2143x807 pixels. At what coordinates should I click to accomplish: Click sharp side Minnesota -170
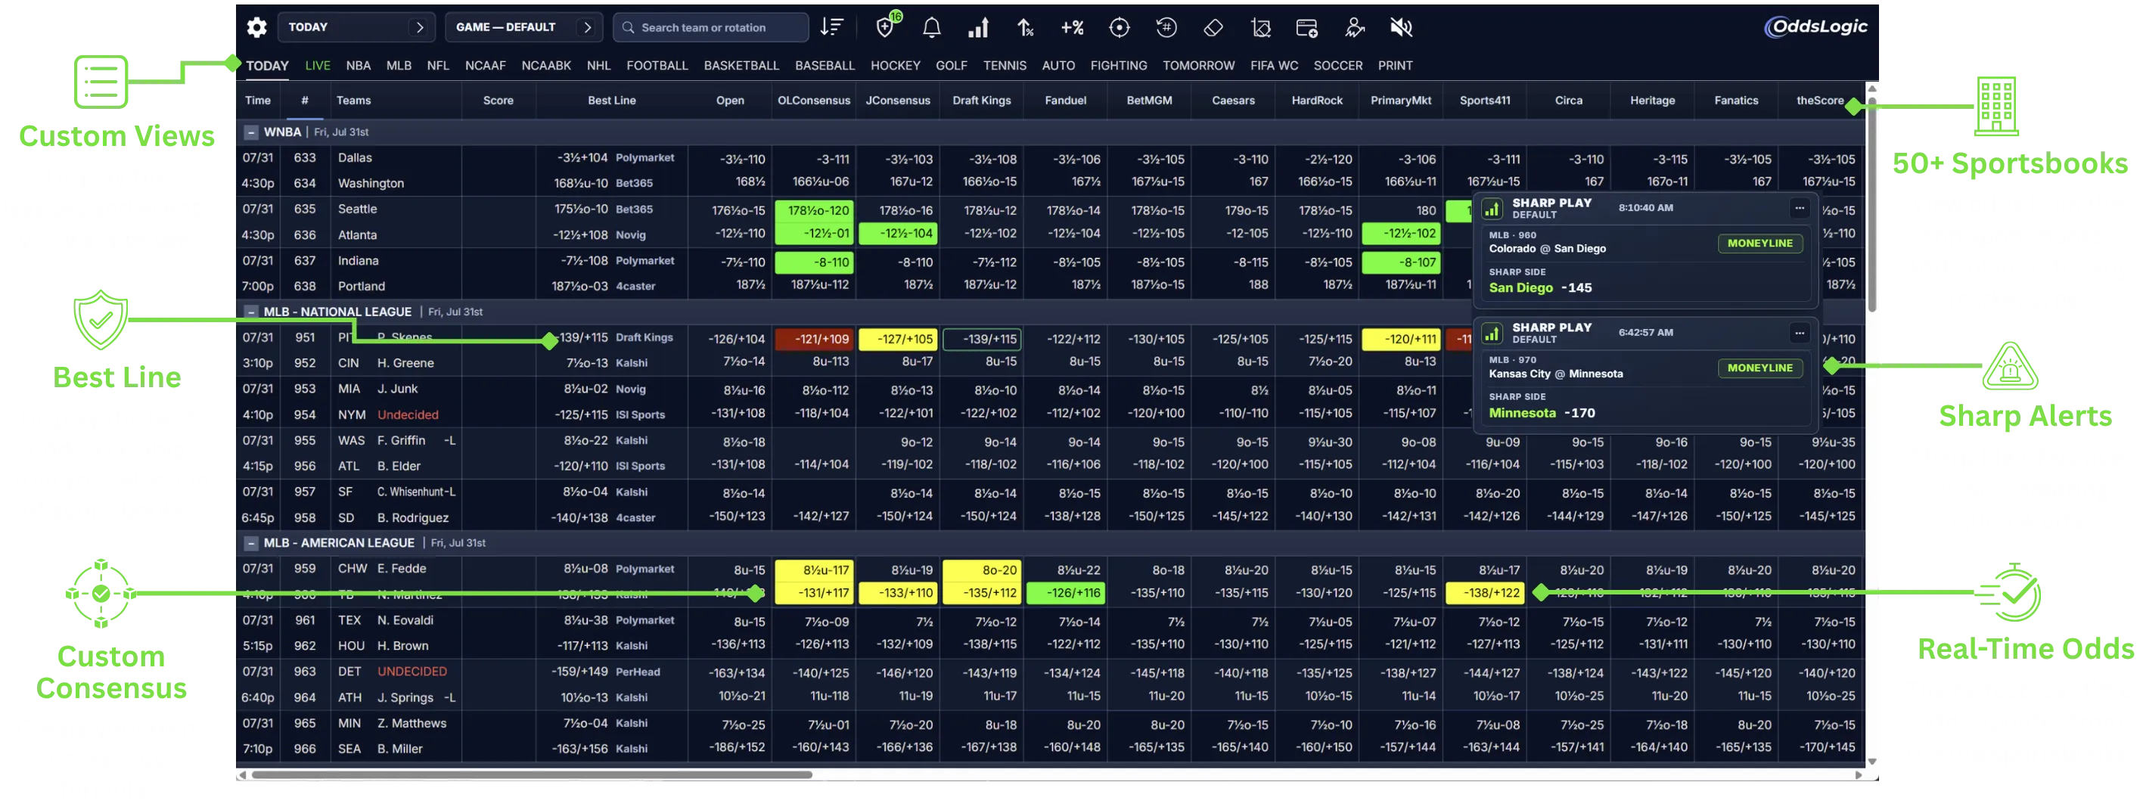1542,414
